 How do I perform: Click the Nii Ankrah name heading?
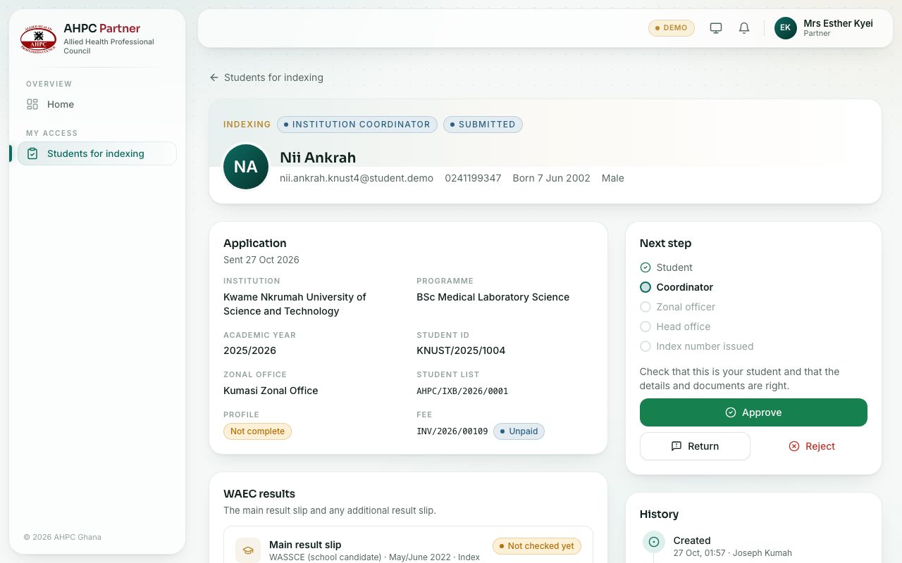[318, 158]
